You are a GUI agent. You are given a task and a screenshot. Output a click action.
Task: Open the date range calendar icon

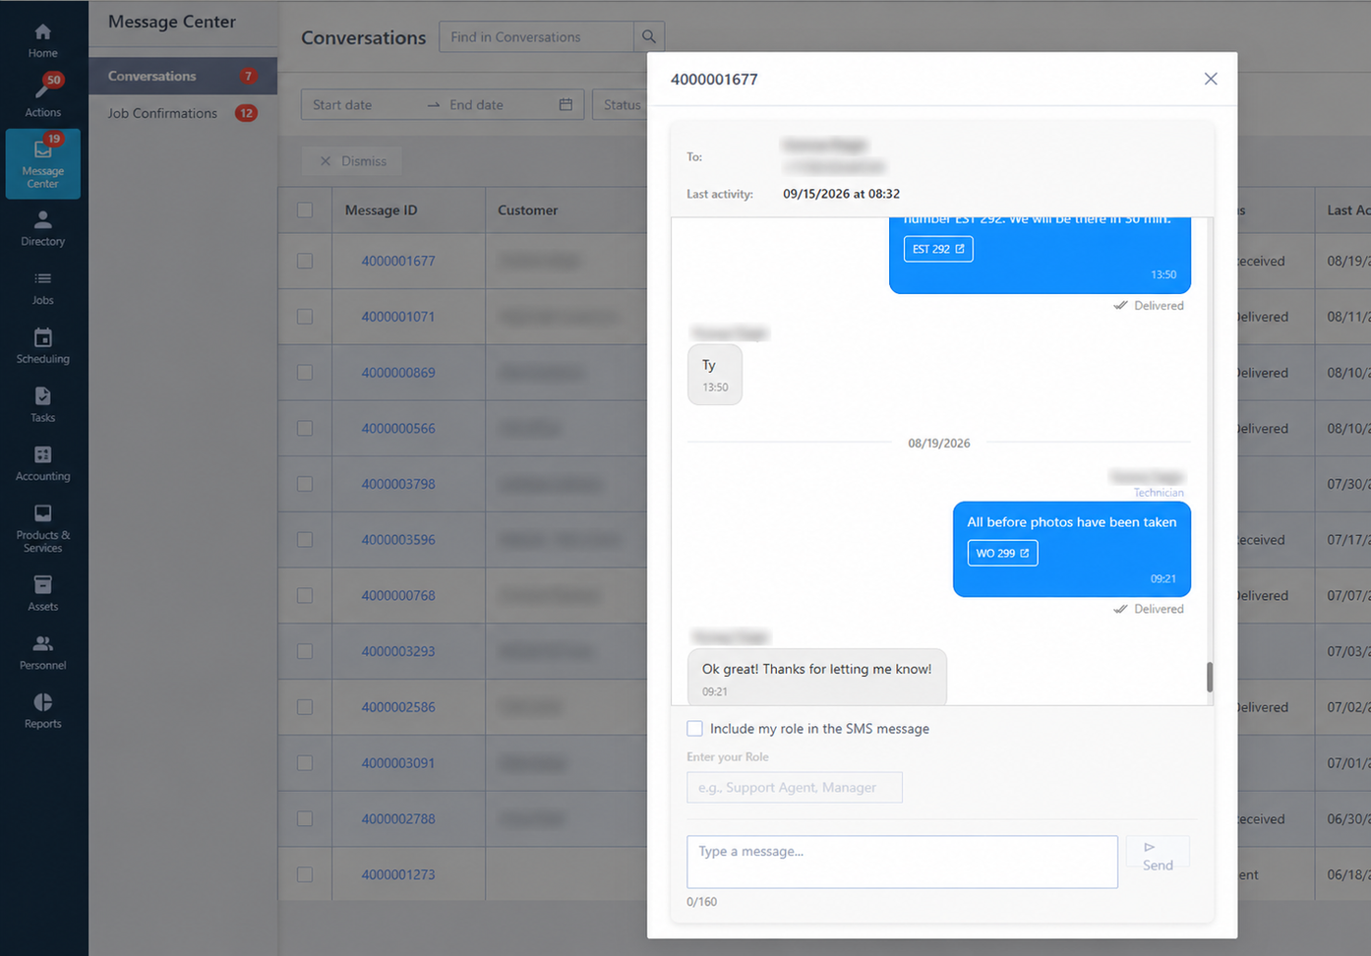[x=566, y=105]
